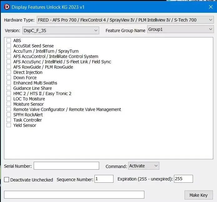The height and width of the screenshot is (202, 217).
Task: Enable the Task Controller checkbox
Action: click(9, 120)
